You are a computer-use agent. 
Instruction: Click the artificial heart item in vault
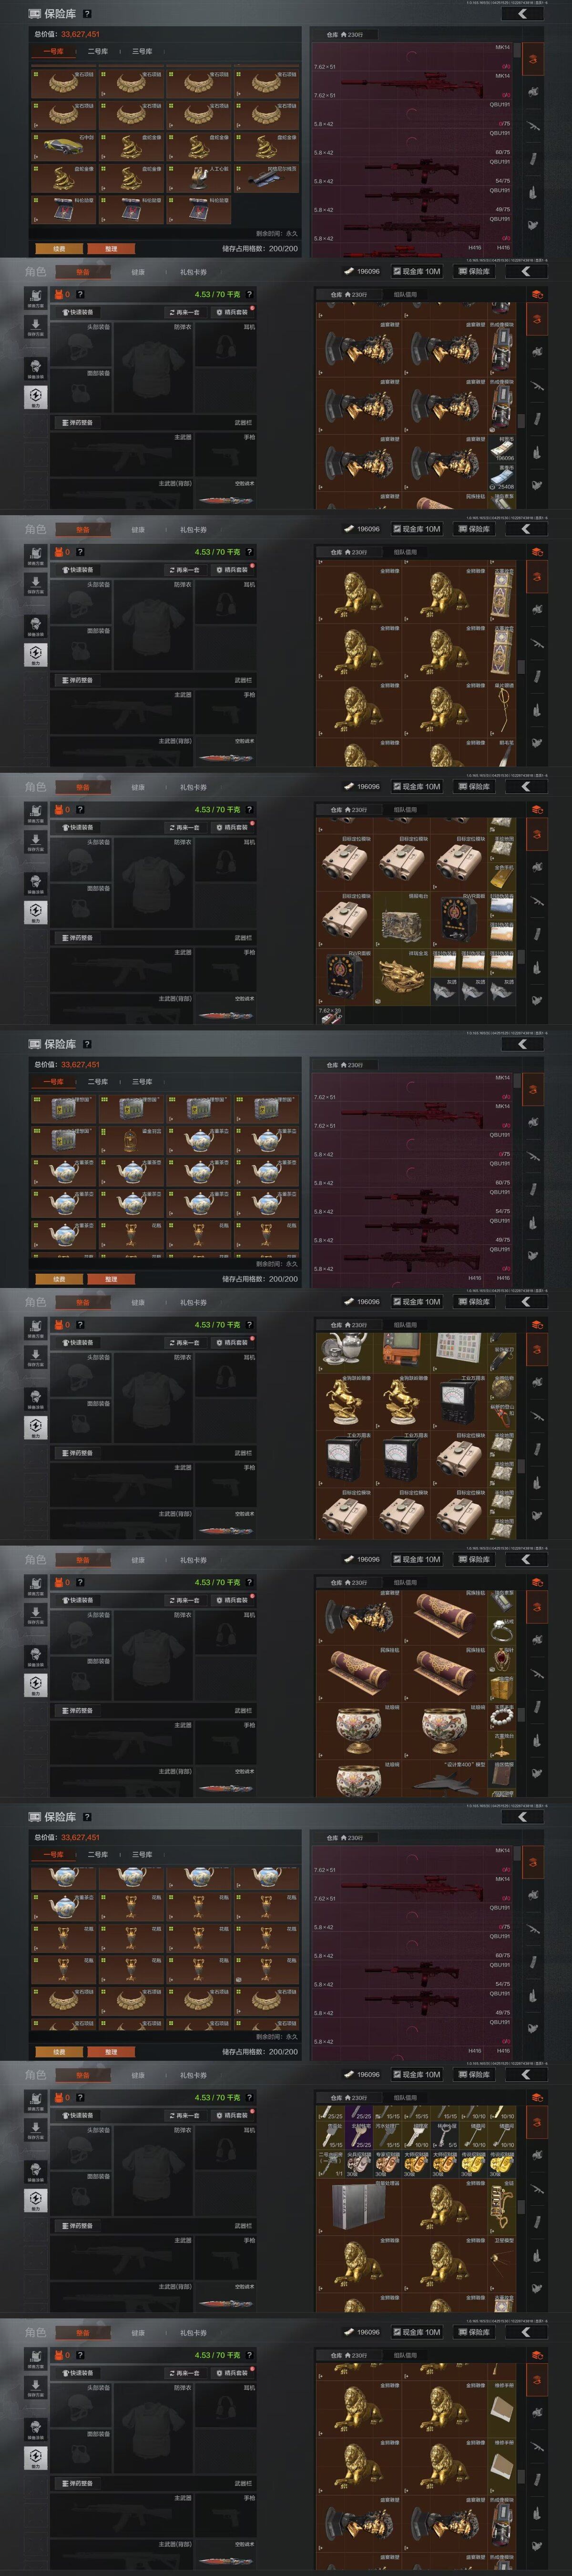tap(199, 178)
